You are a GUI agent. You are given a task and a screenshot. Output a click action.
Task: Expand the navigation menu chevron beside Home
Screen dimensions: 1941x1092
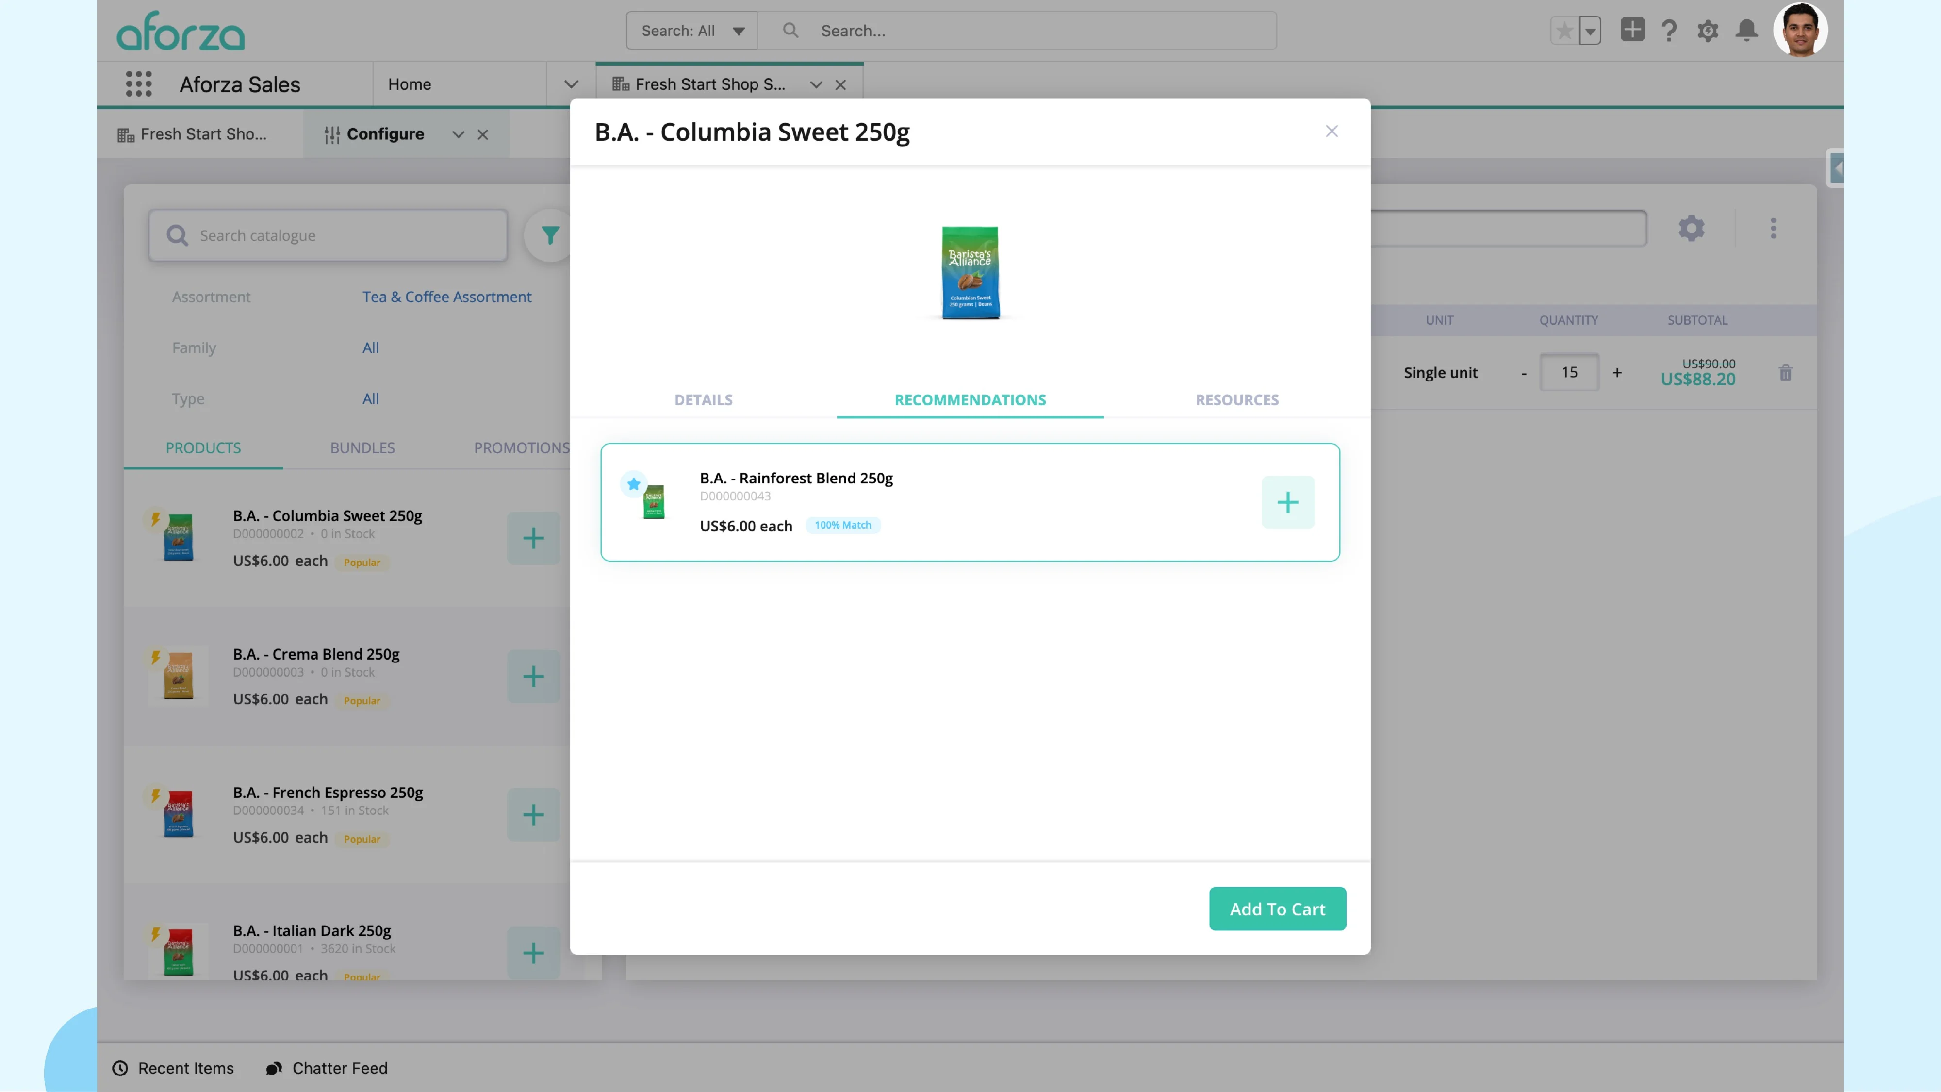[571, 84]
